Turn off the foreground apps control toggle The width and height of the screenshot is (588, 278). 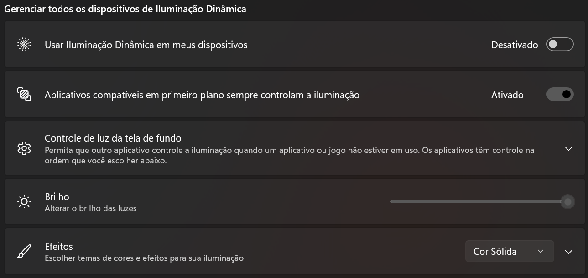click(560, 95)
